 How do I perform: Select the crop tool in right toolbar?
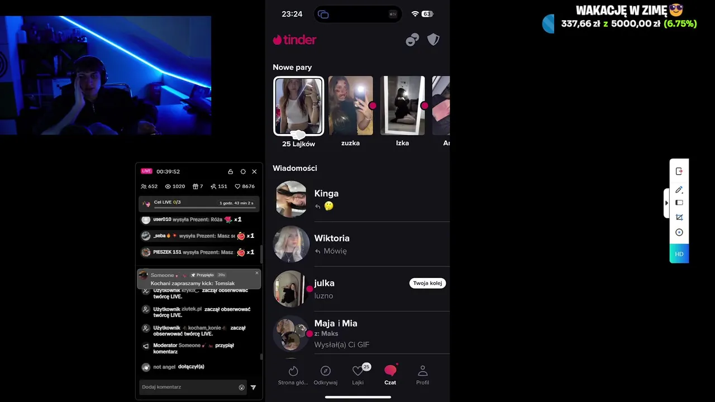pos(679,217)
